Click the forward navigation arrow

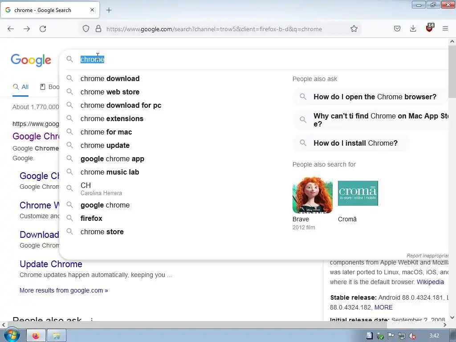tap(27, 29)
